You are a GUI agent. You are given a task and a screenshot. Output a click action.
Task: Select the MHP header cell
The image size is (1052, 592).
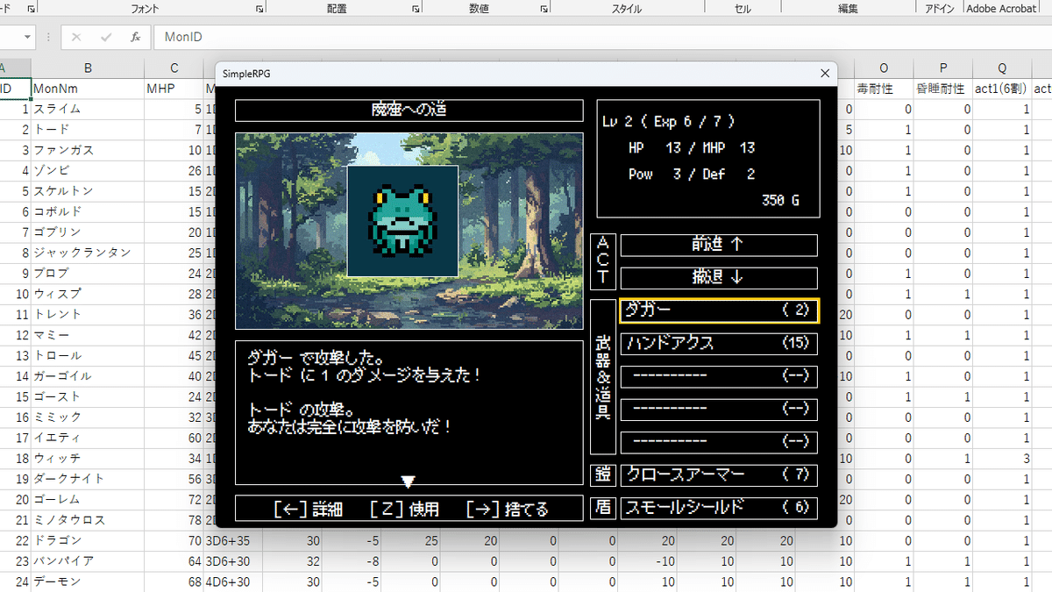[x=174, y=89]
